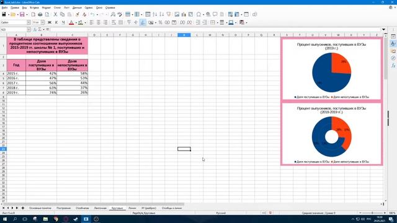Switch to the Построение sheet tab
This screenshot has height=223, width=397.
(x=63, y=208)
